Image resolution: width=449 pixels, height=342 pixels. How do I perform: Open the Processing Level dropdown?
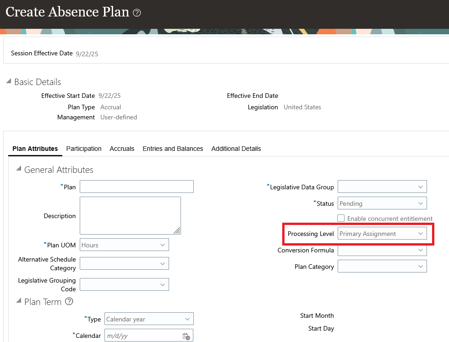421,233
